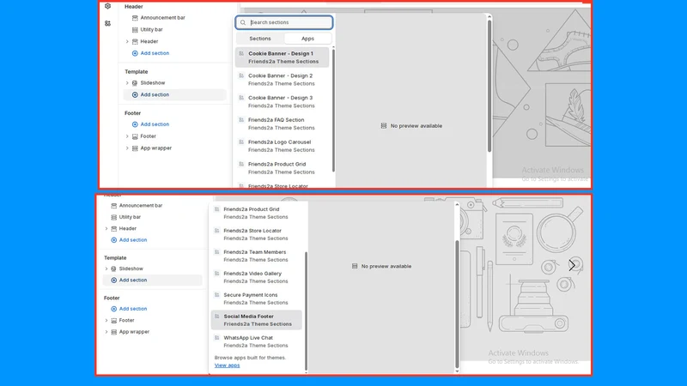This screenshot has height=386, width=687.
Task: Expand Header section in lower screenshot
Action: pyautogui.click(x=106, y=228)
